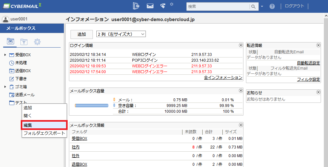Close the ログイン情報 panel
This screenshot has width=328, height=167.
point(241,45)
